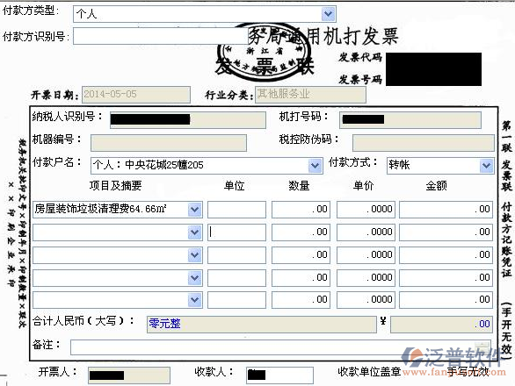This screenshot has width=515, height=386.
Task: Expand third row 项目及摘要 dropdown arrow
Action: [x=195, y=254]
